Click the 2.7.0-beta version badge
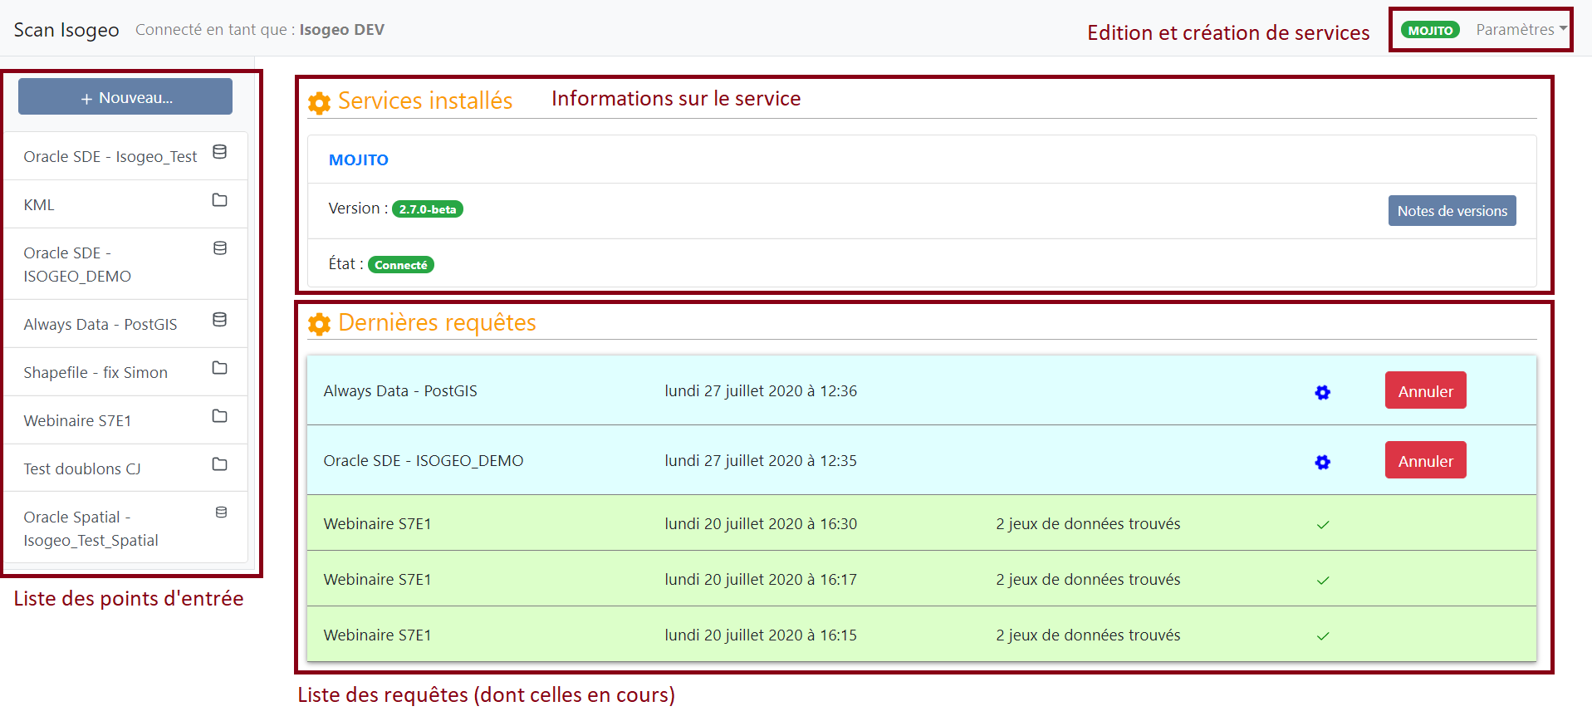Viewport: 1592px width, 726px height. tap(428, 209)
